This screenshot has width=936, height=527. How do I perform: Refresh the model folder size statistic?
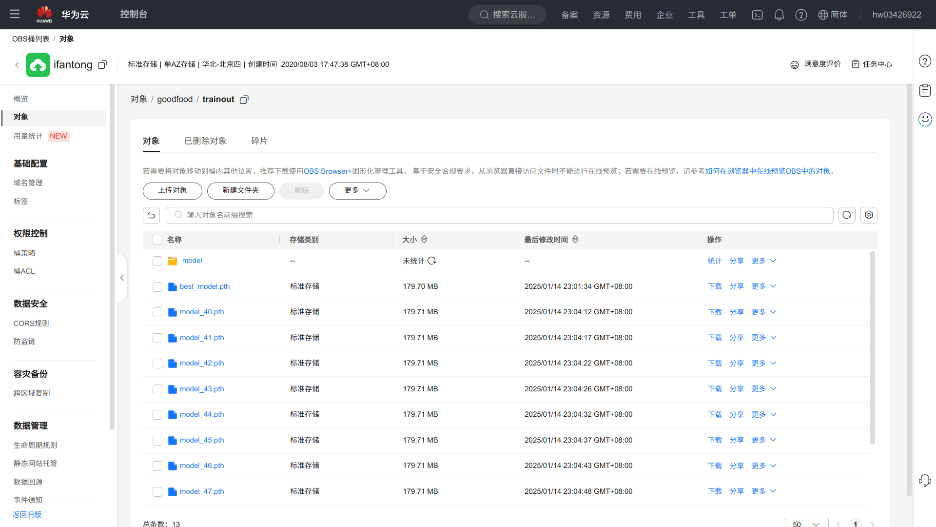432,261
